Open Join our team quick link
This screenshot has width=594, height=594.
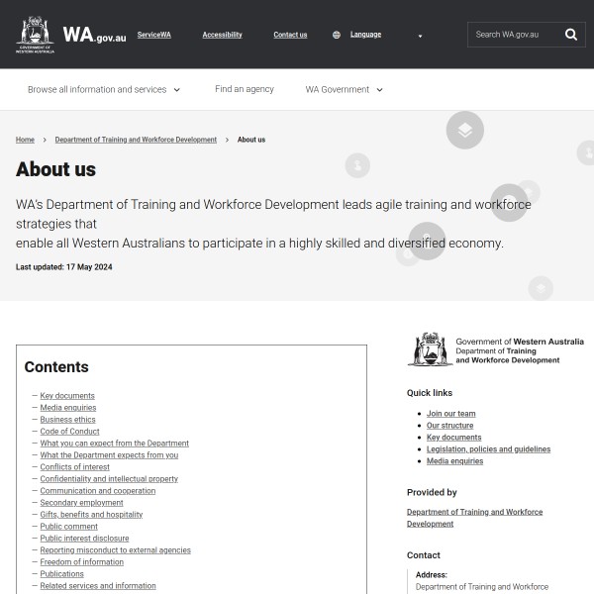[x=450, y=414]
